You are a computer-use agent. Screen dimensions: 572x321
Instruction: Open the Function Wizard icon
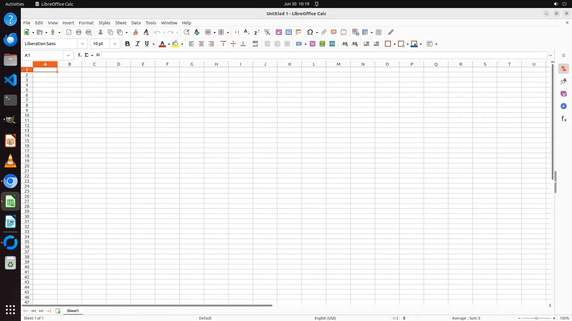click(x=80, y=55)
